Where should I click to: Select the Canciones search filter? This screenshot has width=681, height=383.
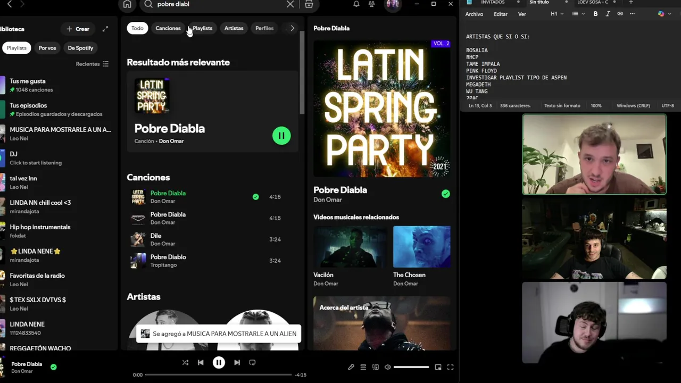tap(168, 28)
